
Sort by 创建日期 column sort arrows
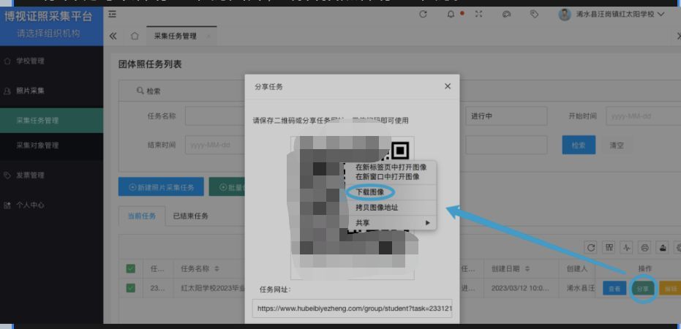coord(527,268)
